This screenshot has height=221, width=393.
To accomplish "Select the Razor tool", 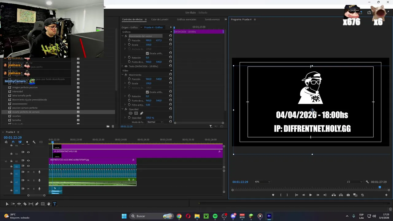I will tap(25, 204).
